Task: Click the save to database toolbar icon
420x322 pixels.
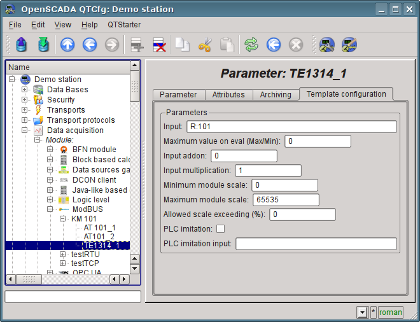Action: pyautogui.click(x=43, y=45)
